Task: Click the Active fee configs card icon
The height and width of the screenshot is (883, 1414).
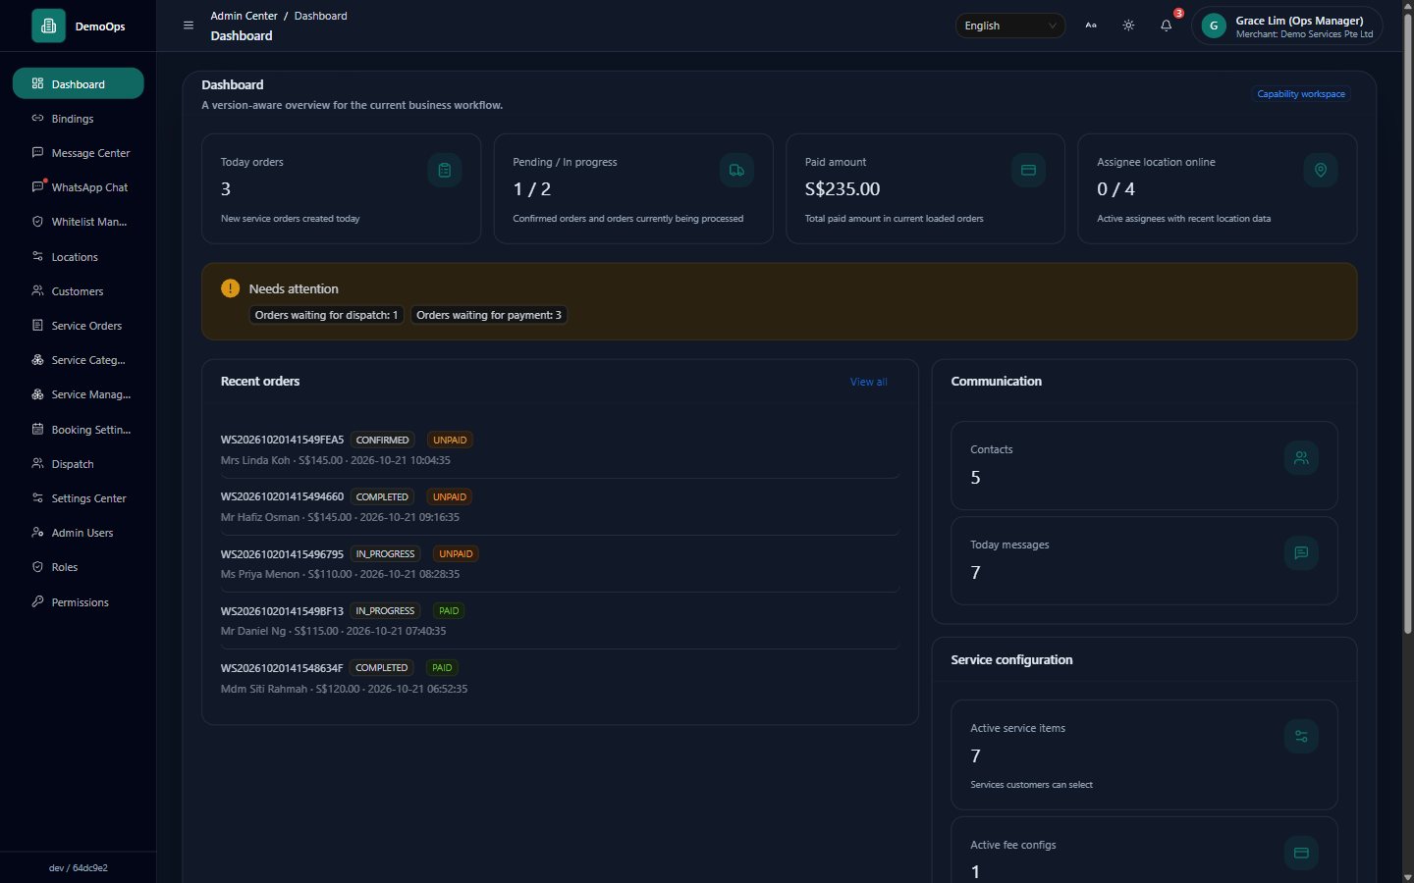Action: click(1301, 854)
